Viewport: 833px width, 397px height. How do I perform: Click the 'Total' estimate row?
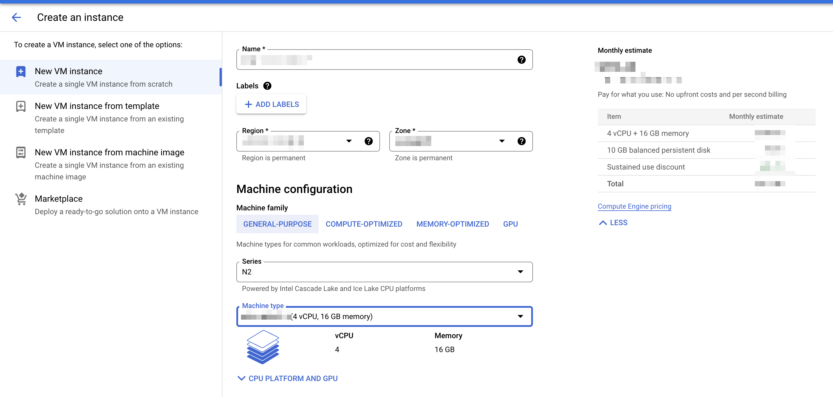(x=706, y=184)
